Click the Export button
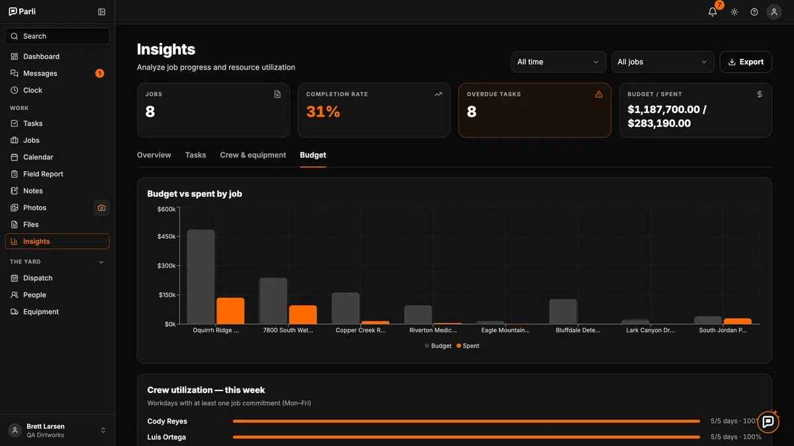Viewport: 794px width, 446px height. [746, 62]
